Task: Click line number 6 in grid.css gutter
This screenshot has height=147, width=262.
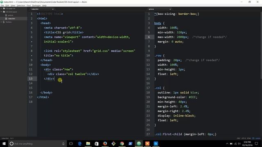Action: [x=149, y=37]
